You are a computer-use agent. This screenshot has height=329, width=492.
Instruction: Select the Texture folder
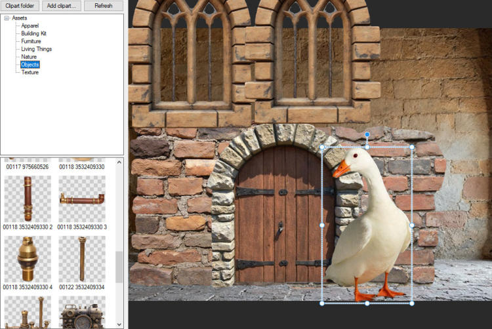pyautogui.click(x=30, y=72)
